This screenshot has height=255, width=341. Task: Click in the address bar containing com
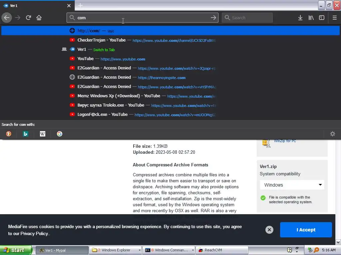click(x=143, y=18)
